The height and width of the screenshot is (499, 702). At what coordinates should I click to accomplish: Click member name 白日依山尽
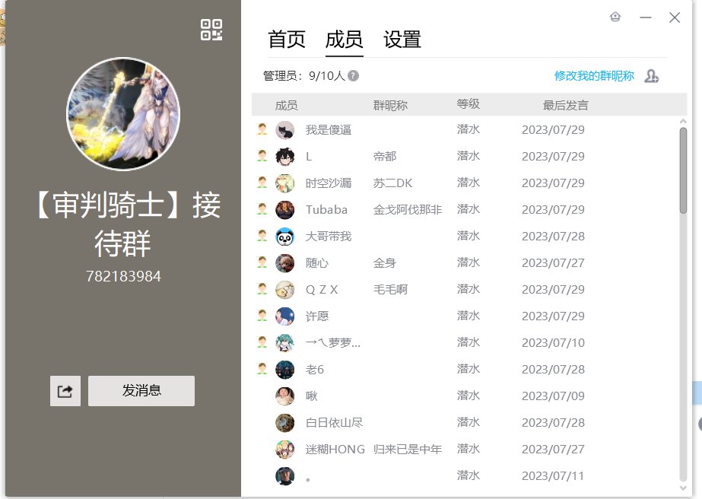pos(334,423)
